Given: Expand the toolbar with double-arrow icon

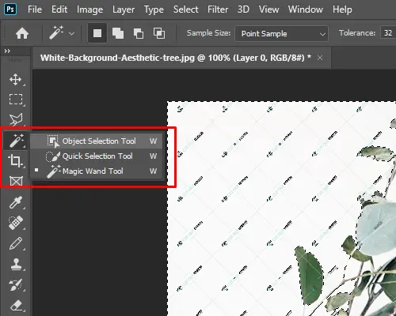Looking at the screenshot, I should tap(7, 51).
